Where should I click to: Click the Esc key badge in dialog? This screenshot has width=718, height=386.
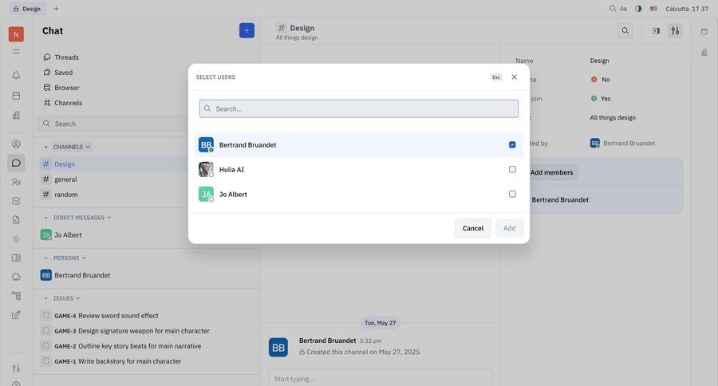(x=496, y=77)
